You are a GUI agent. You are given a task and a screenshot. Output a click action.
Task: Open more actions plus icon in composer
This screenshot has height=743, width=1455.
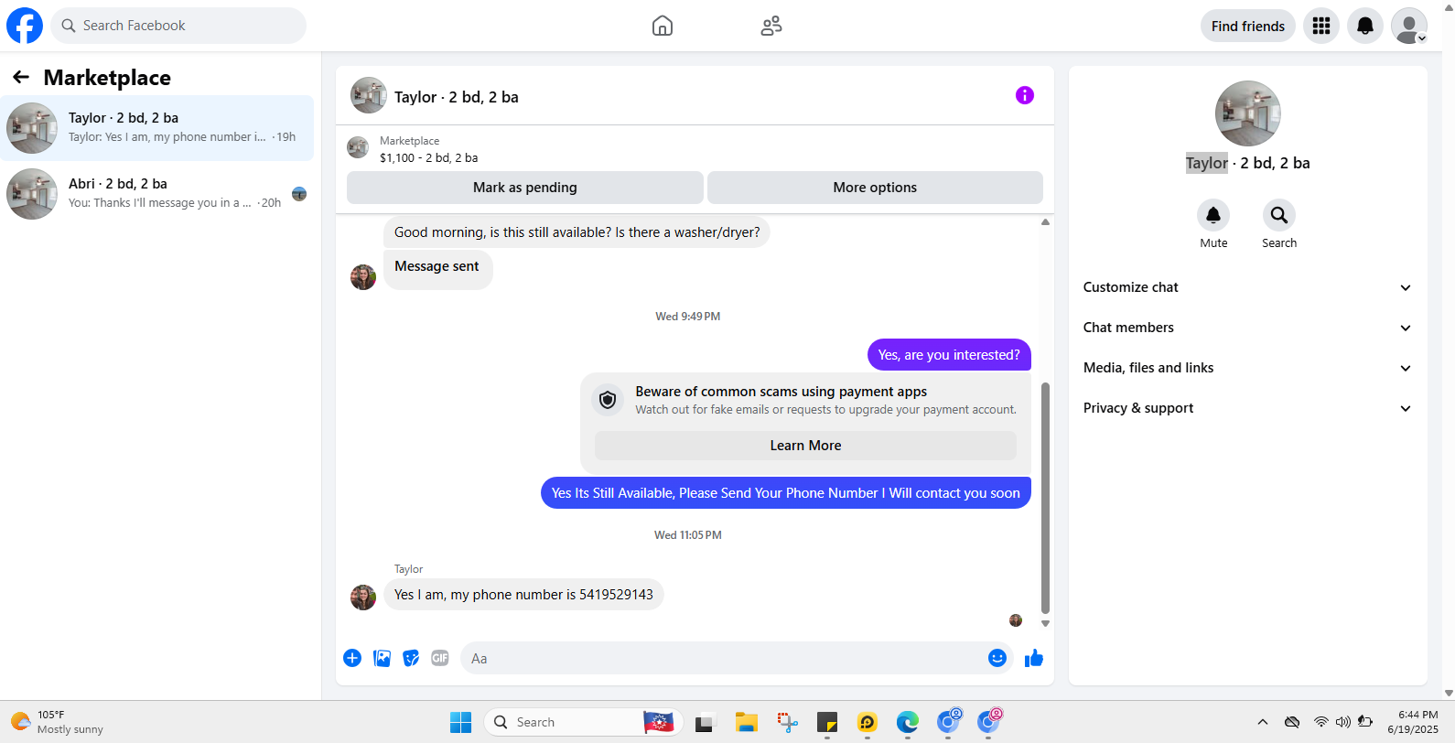[x=352, y=658]
